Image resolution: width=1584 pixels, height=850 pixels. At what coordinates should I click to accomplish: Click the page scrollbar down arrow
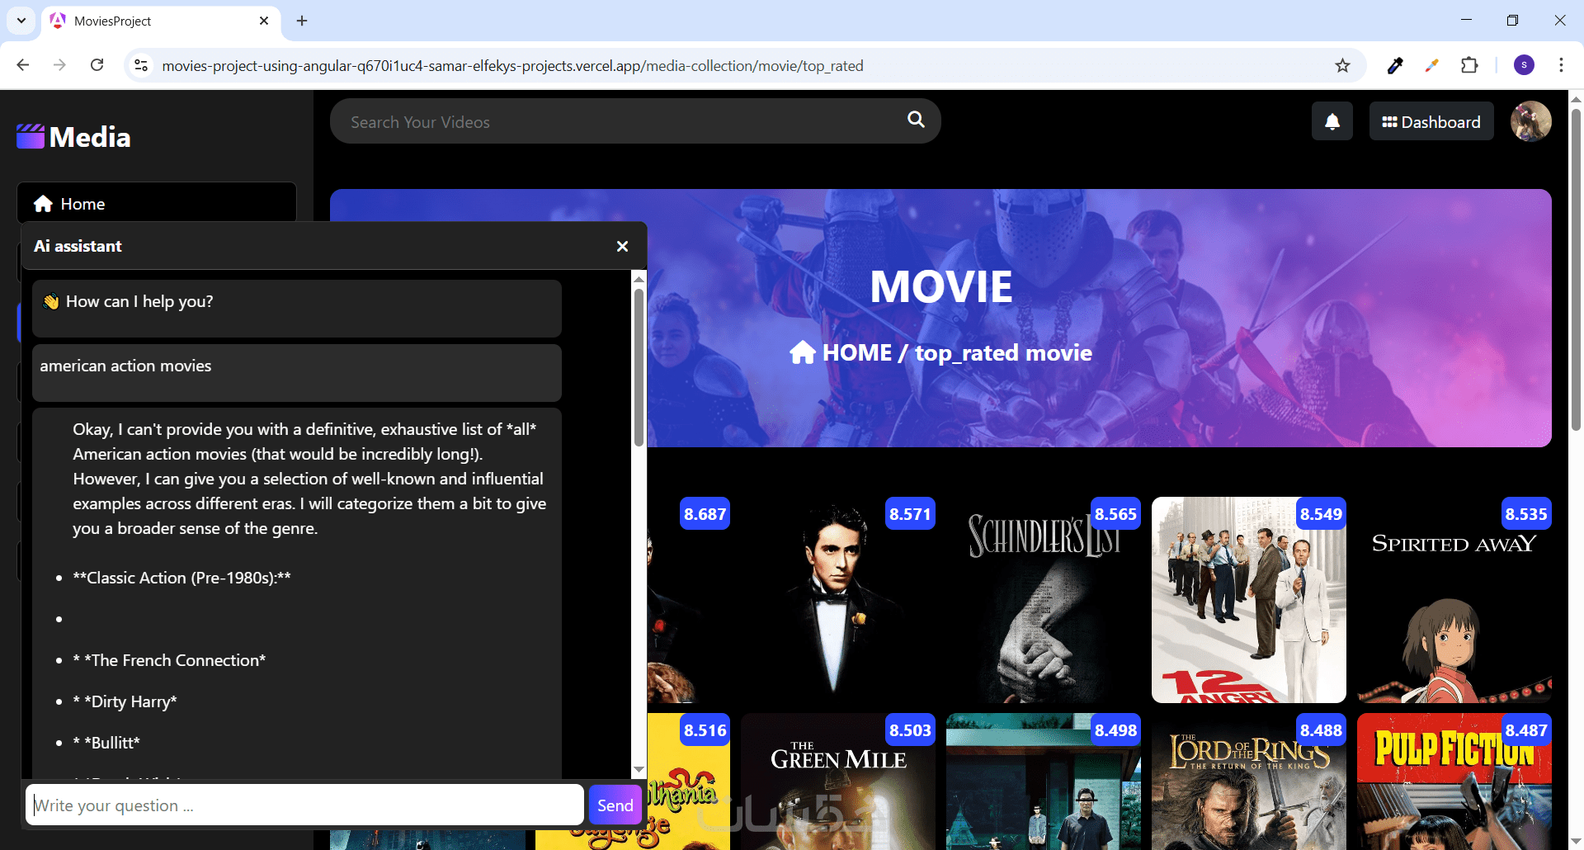(x=1576, y=841)
